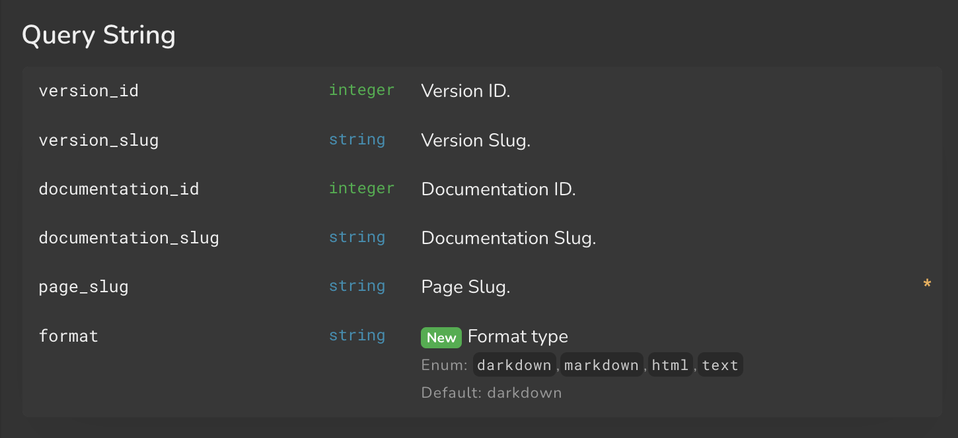Viewport: 958px width, 438px height.
Task: Click the required asterisk on page_slug row
Action: point(927,285)
